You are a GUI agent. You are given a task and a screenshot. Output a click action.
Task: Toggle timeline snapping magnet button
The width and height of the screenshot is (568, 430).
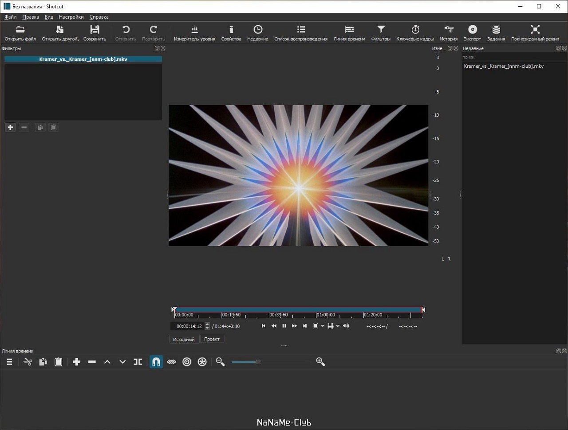pyautogui.click(x=156, y=362)
